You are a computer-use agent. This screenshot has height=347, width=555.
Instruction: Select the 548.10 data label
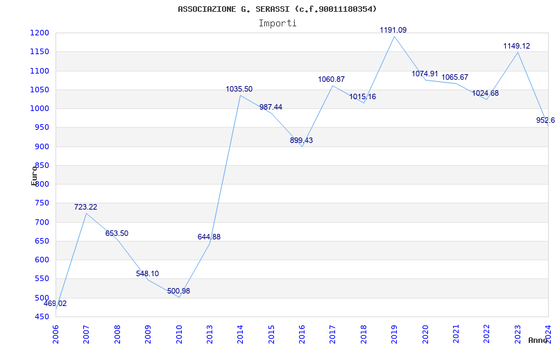click(x=147, y=273)
